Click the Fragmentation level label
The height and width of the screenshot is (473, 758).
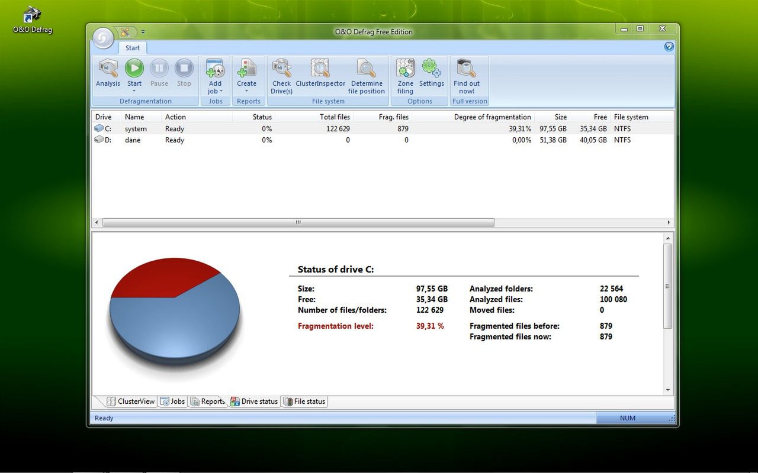coord(336,326)
